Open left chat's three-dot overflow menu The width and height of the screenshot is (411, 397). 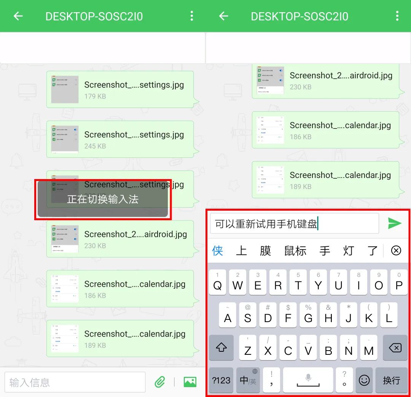click(x=192, y=16)
